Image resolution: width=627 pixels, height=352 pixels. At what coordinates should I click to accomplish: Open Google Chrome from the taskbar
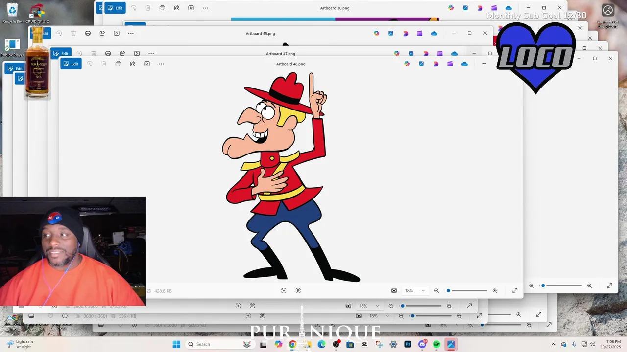(292, 344)
